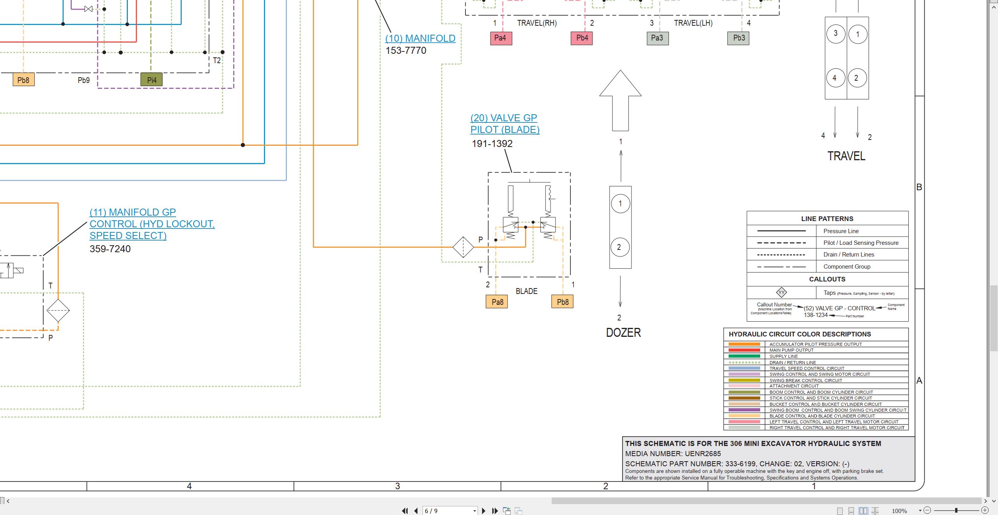Go to the first page
The height and width of the screenshot is (515, 998).
pos(405,511)
